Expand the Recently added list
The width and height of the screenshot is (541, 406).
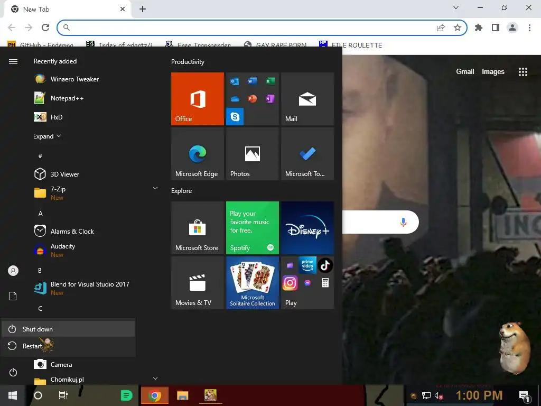47,136
